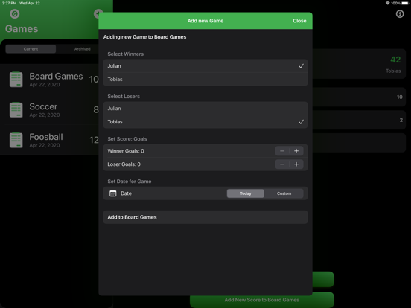This screenshot has width=411, height=308.
Task: Choose Today for the game date
Action: 246,193
